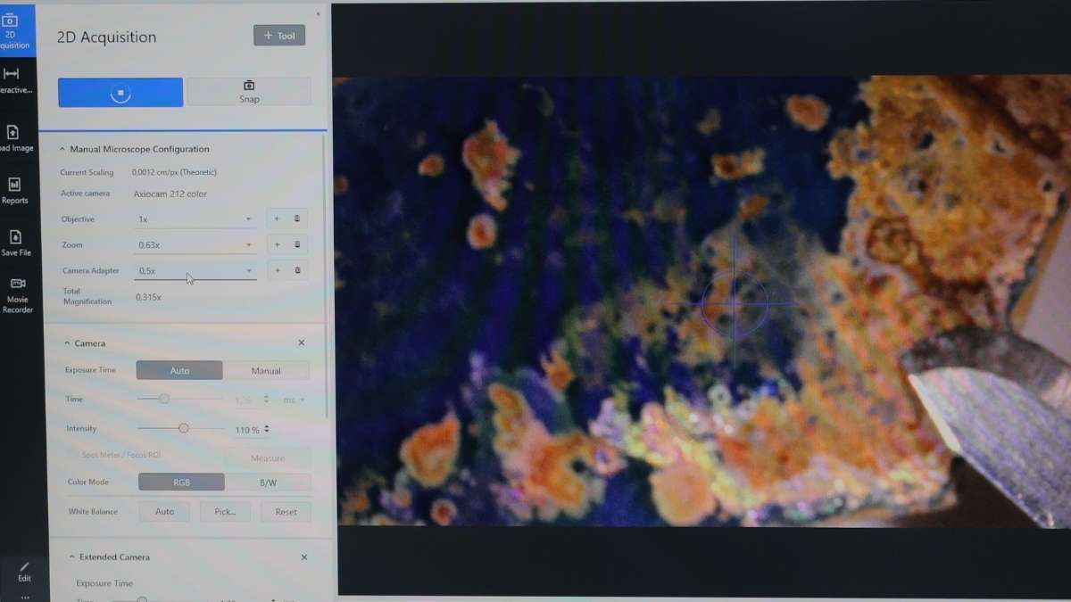Set Color Mode to B/W

(x=268, y=482)
